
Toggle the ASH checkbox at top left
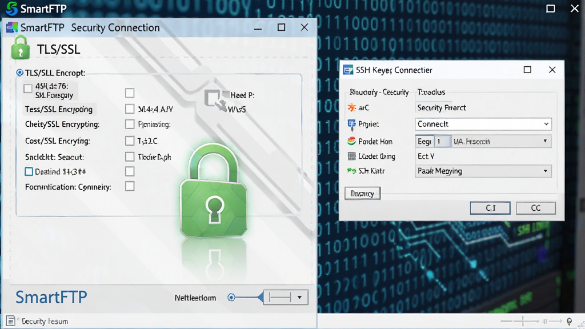pyautogui.click(x=28, y=89)
